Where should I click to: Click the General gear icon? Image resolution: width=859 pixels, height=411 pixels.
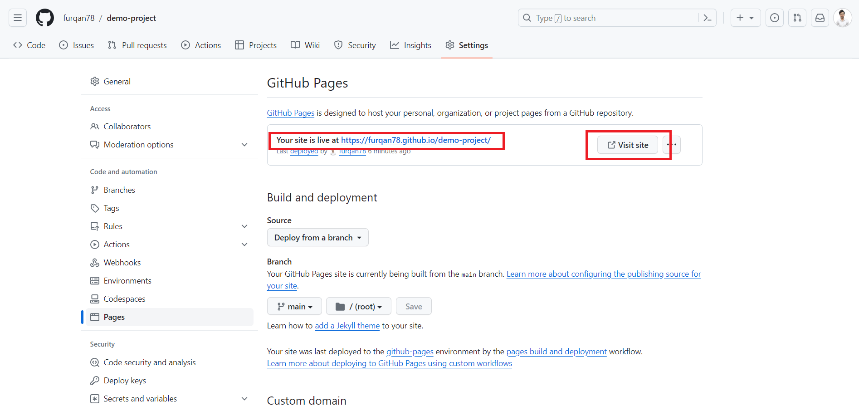pos(95,81)
